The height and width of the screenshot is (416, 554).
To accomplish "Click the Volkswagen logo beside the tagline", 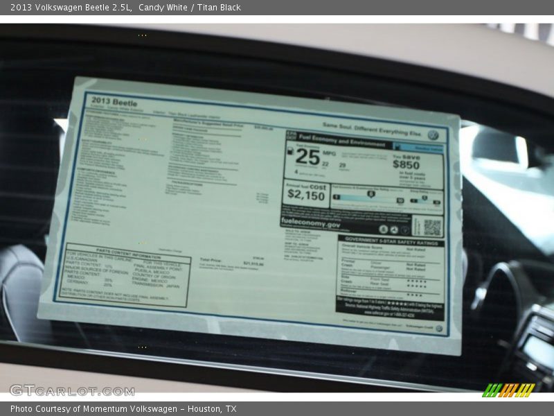I will pyautogui.click(x=433, y=135).
